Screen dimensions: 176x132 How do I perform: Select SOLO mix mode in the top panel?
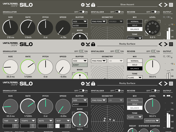click(135, 25)
